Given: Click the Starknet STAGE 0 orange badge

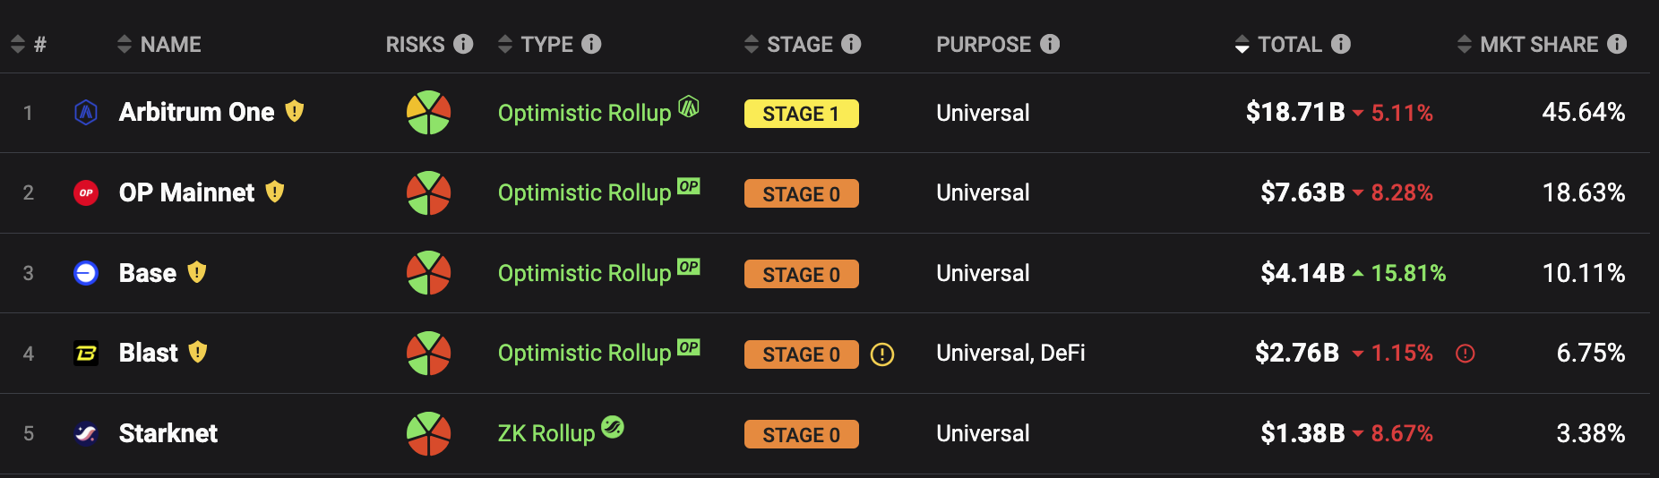Looking at the screenshot, I should pos(802,435).
